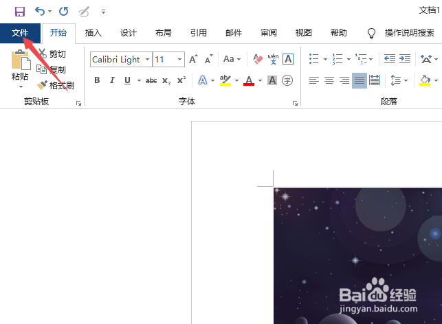This screenshot has height=324, width=442.
Task: Open the 字体 dialog launcher
Action: point(295,103)
